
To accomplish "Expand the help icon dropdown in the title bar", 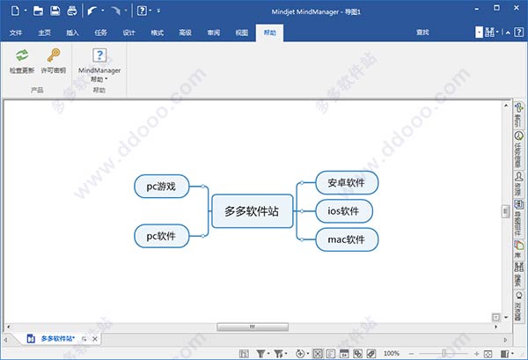I will click(x=150, y=11).
